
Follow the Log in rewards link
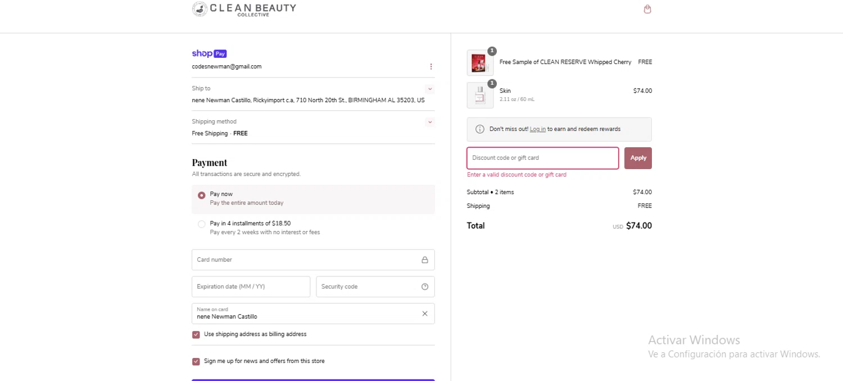click(537, 129)
